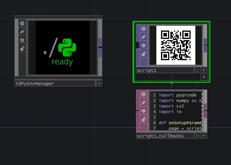Click the input connector notch on script1_callbacks
Screen dimensions: 231x165
point(138,111)
